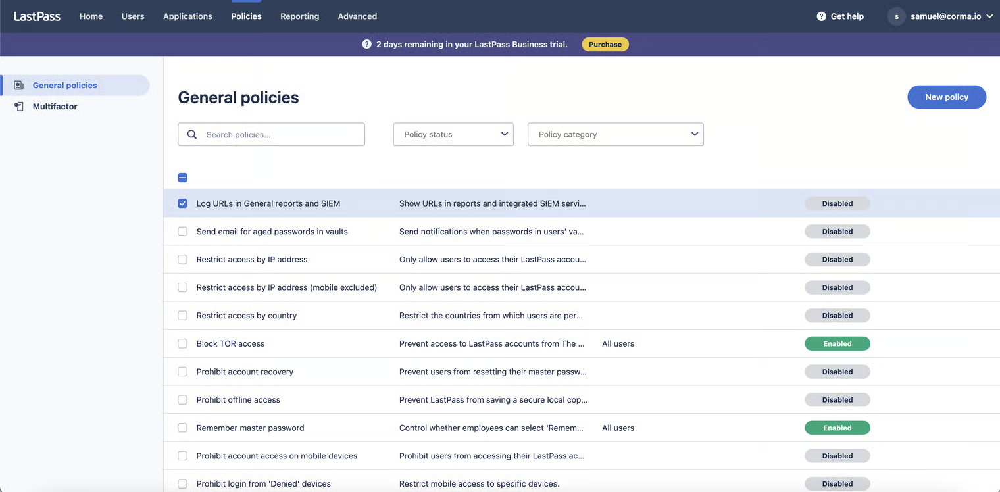Click the Get help question mark icon

pyautogui.click(x=821, y=16)
